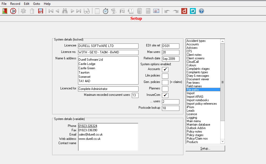Open the calculator icon
The image size is (266, 164).
click(148, 11)
